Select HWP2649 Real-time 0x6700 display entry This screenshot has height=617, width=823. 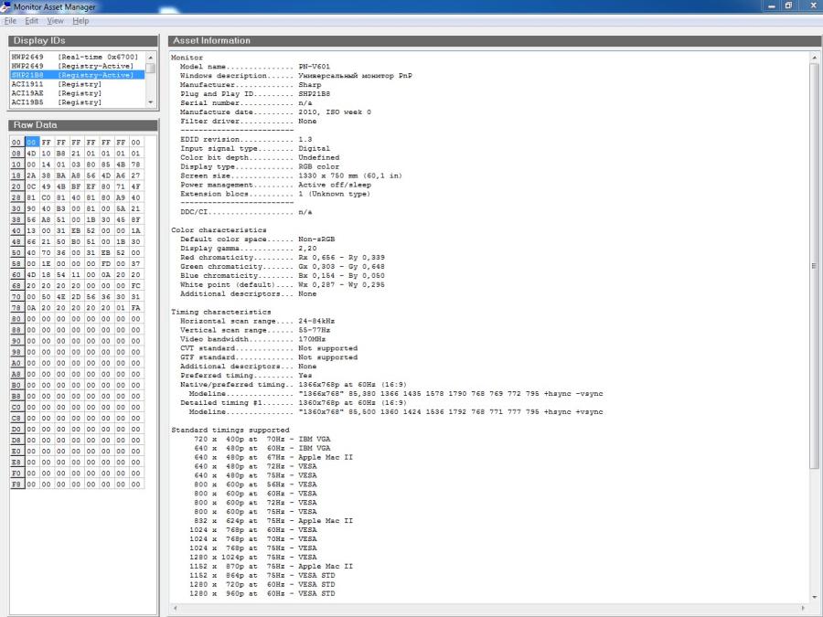pyautogui.click(x=73, y=57)
